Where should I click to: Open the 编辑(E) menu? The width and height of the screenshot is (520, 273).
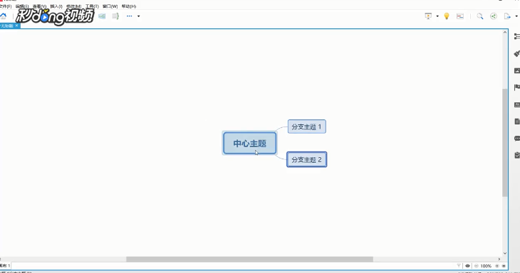pyautogui.click(x=22, y=6)
